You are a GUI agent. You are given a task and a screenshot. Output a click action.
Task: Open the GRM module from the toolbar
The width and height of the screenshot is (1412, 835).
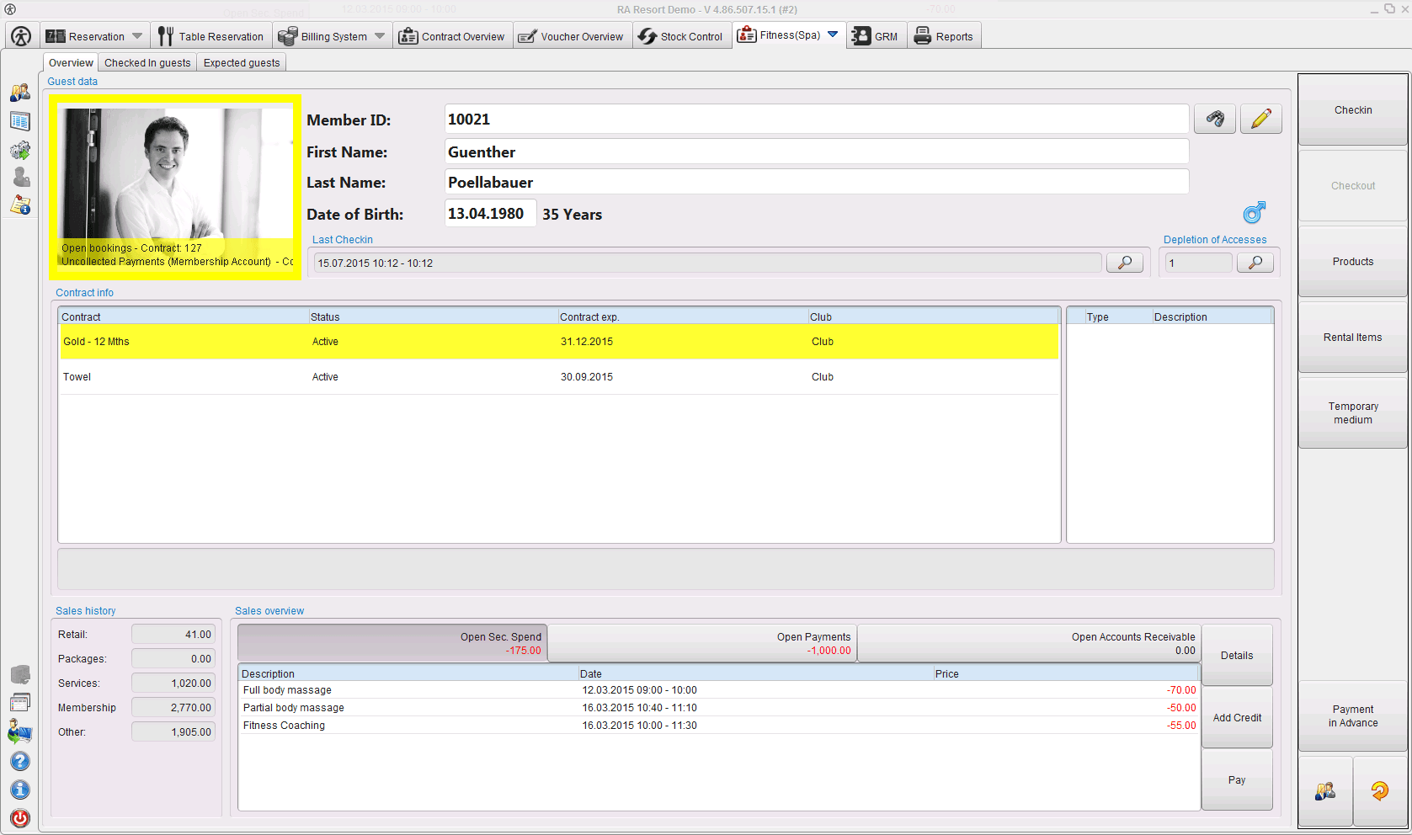click(x=876, y=35)
